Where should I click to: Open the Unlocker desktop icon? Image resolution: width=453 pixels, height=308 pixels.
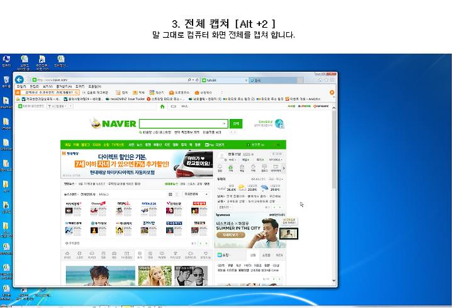pyautogui.click(x=6, y=144)
